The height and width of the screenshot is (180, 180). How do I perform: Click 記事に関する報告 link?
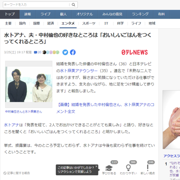pos(16,173)
